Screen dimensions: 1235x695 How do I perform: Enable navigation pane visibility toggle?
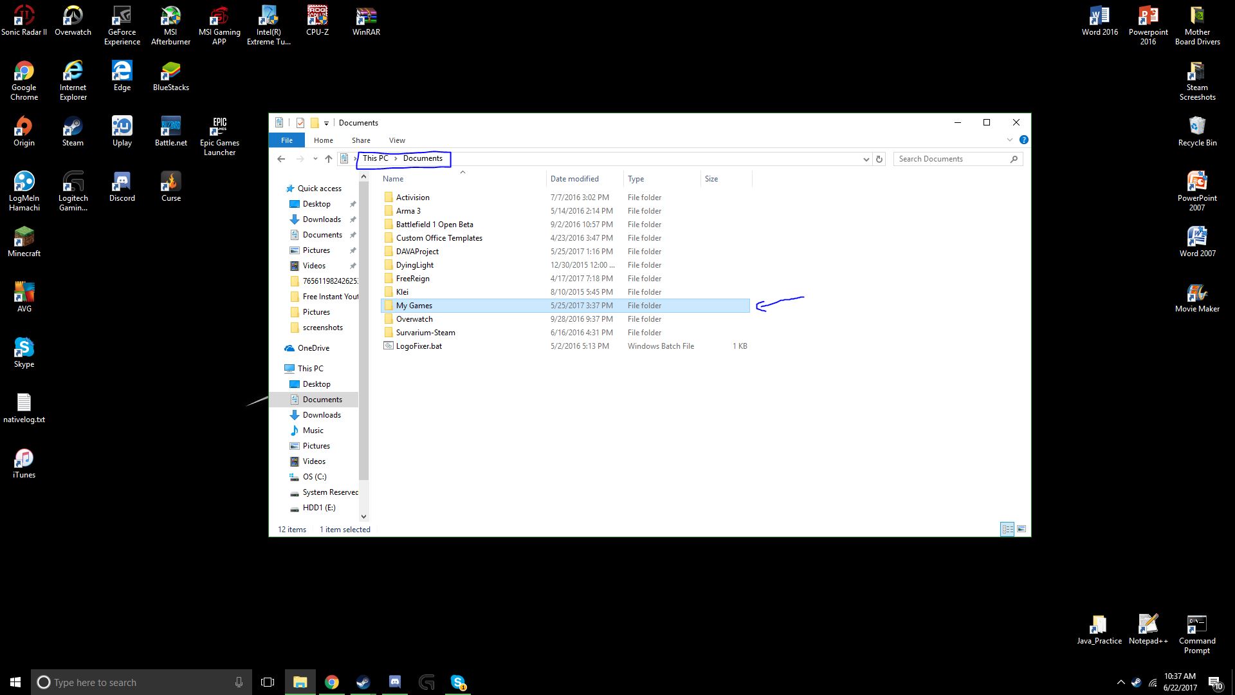pos(396,140)
